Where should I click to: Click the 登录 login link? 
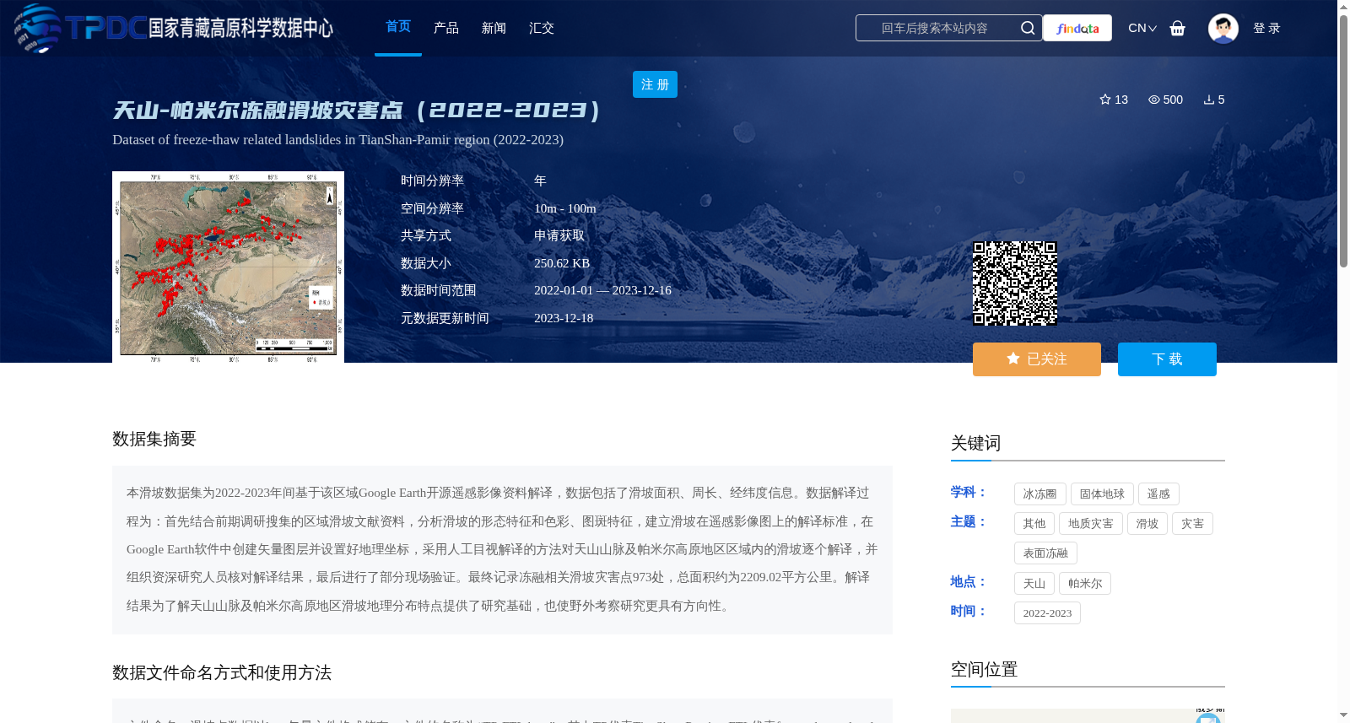click(x=1266, y=28)
